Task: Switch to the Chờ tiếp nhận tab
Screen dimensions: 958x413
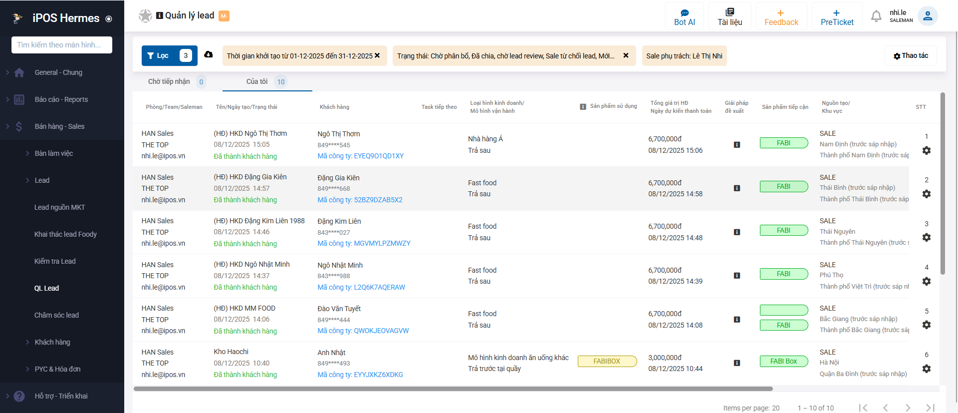Action: pos(177,81)
